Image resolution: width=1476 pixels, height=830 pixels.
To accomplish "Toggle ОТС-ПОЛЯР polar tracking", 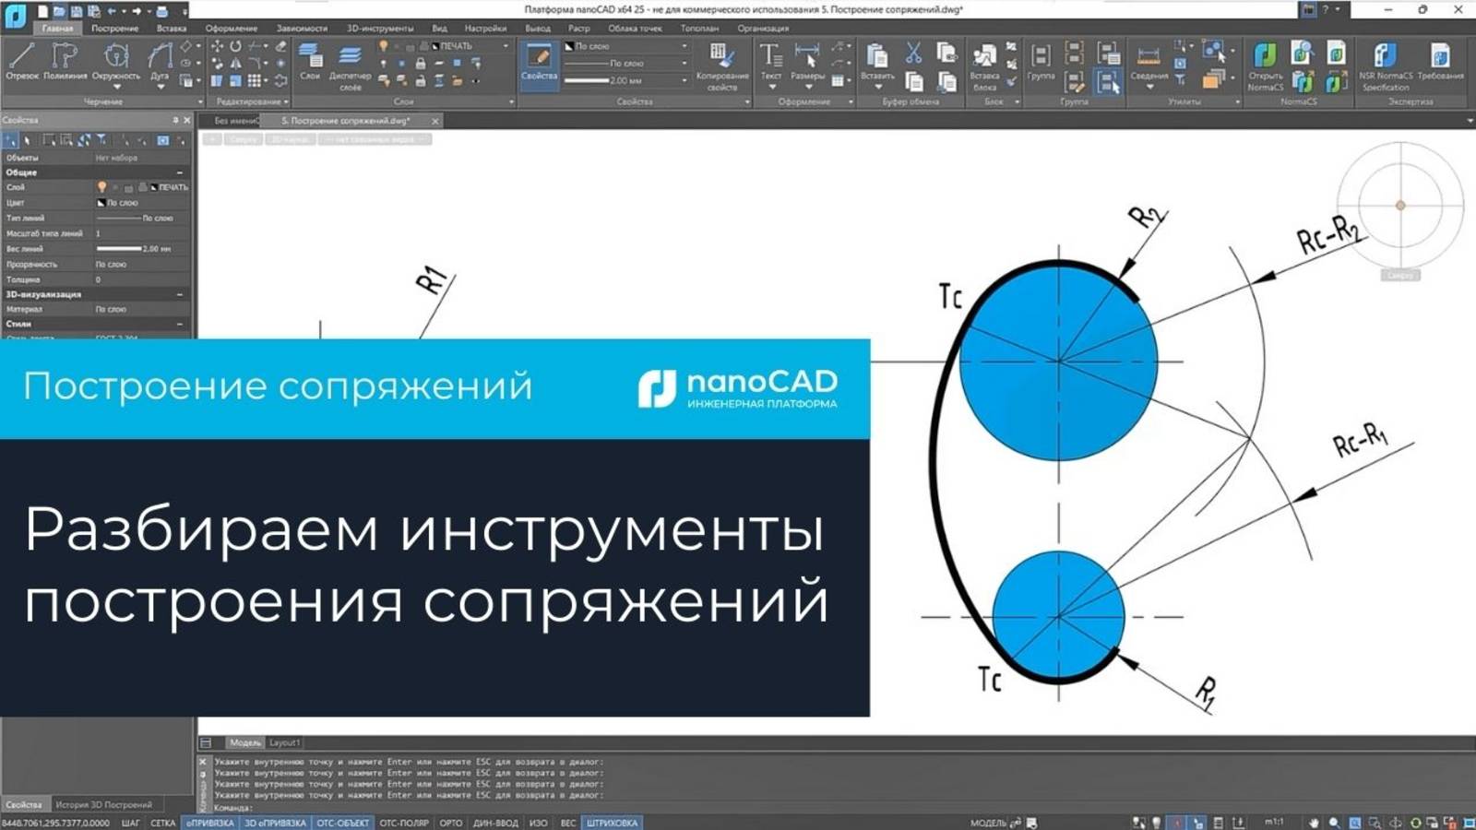I will pyautogui.click(x=404, y=823).
